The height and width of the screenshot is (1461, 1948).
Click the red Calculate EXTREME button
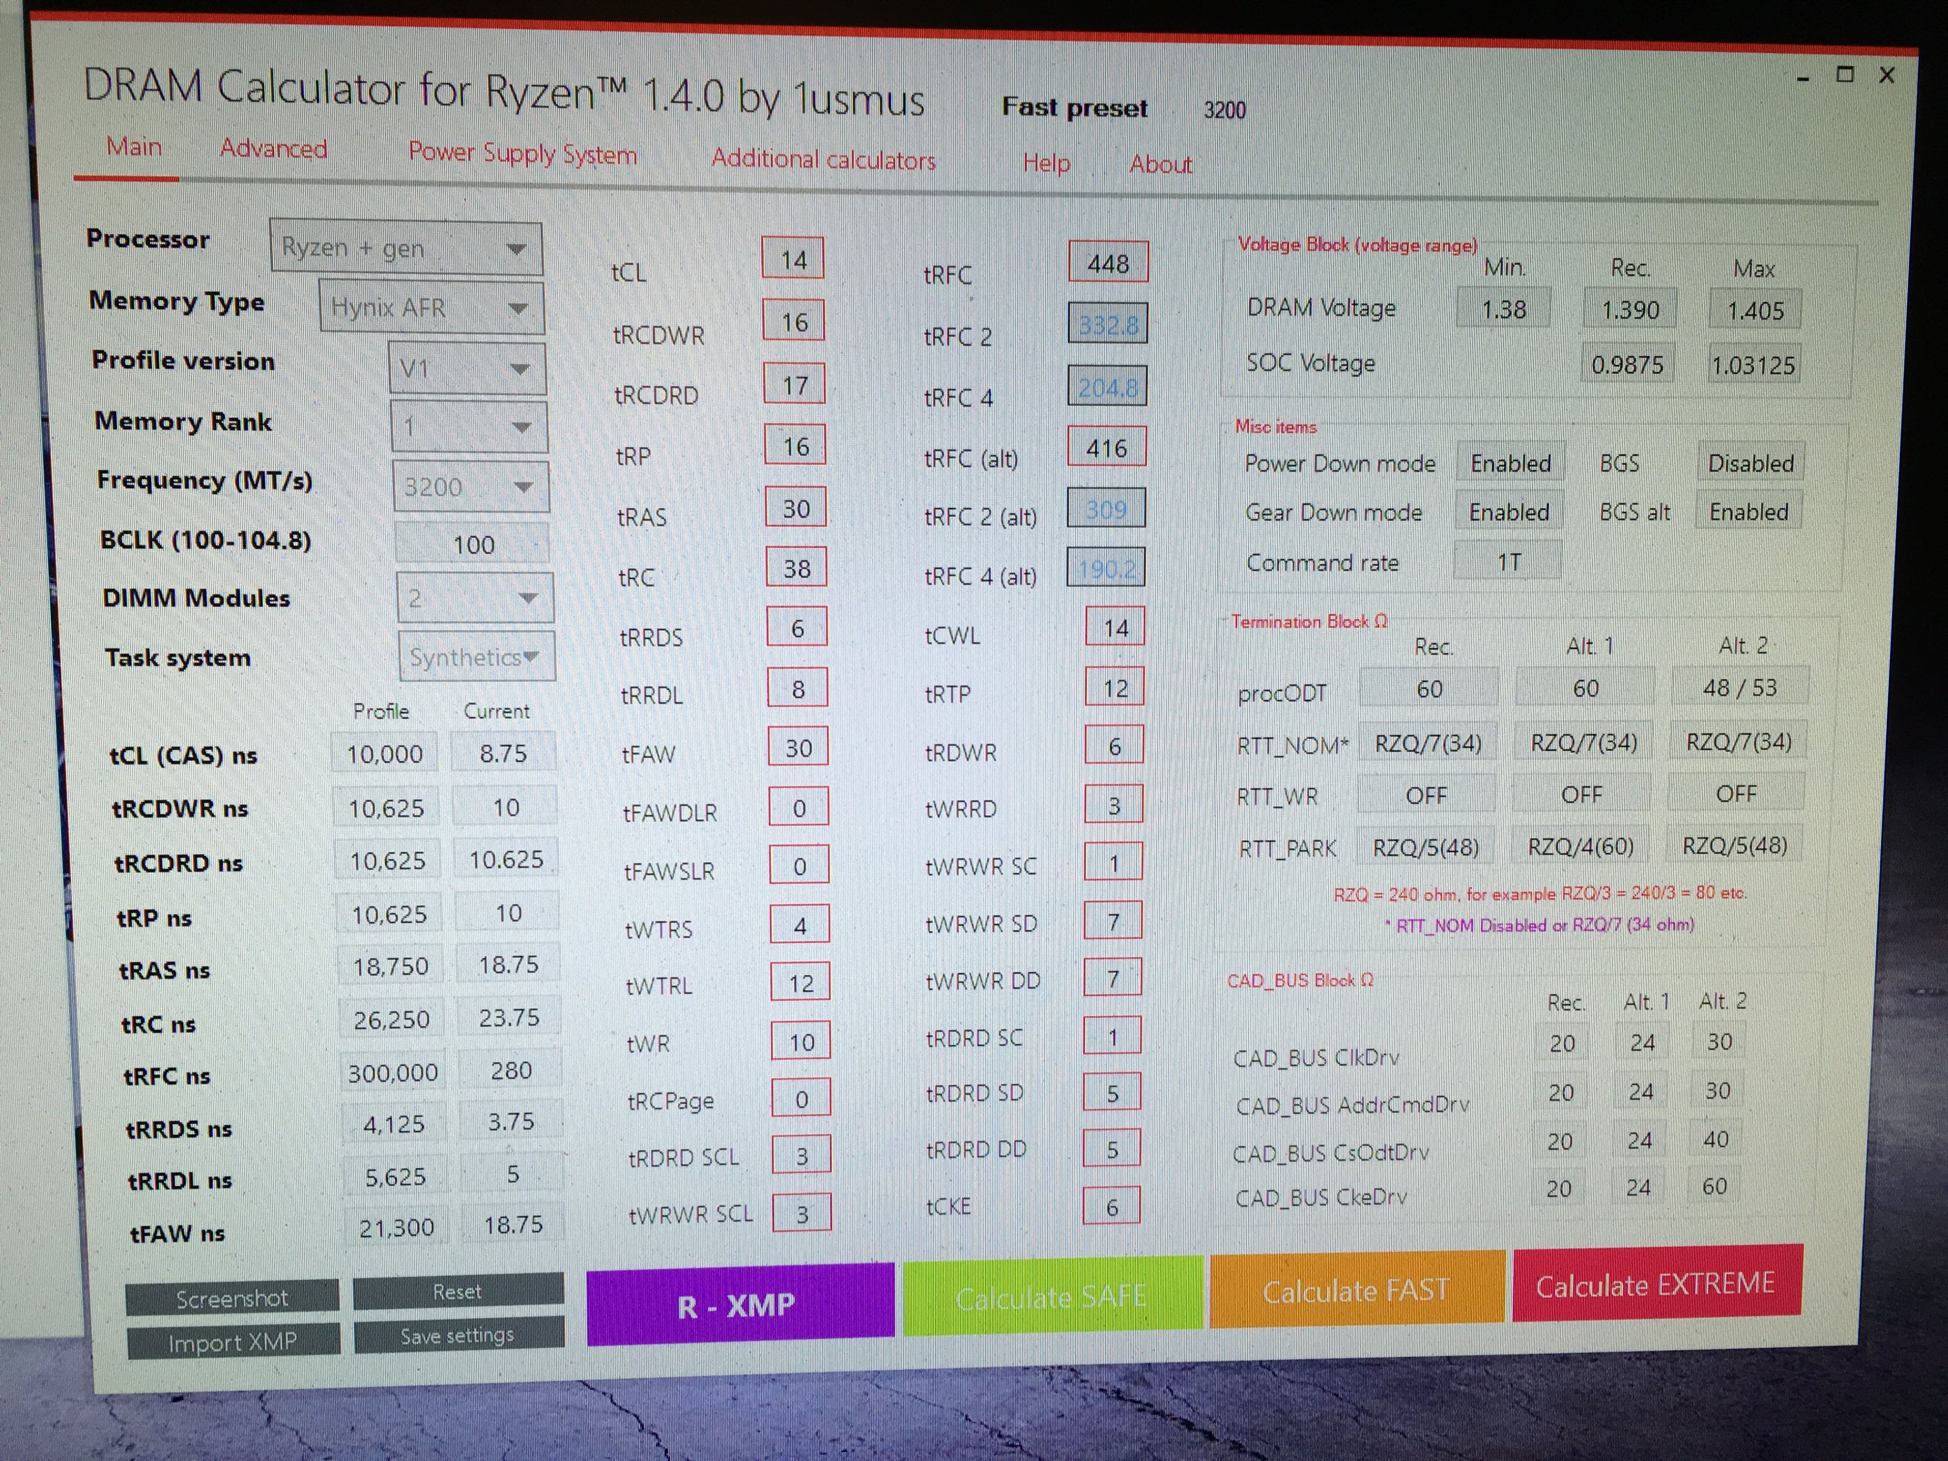tap(1656, 1284)
